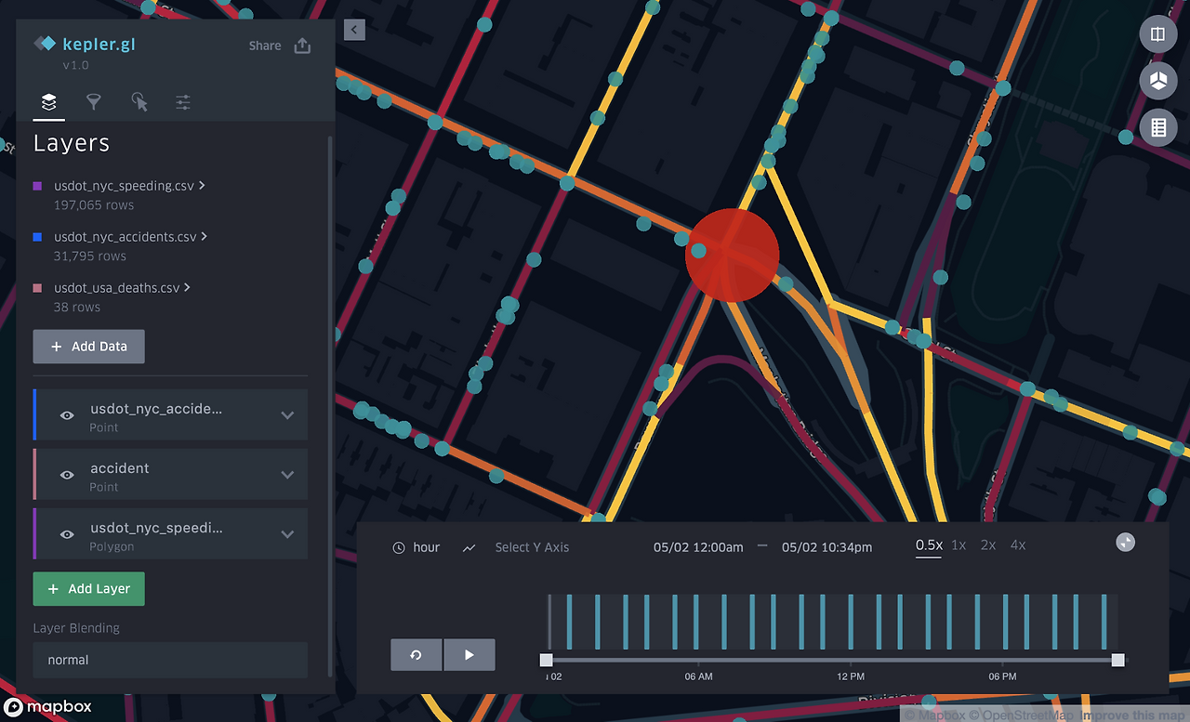The height and width of the screenshot is (722, 1190).
Task: Open the Interactions settings icon
Action: click(138, 102)
